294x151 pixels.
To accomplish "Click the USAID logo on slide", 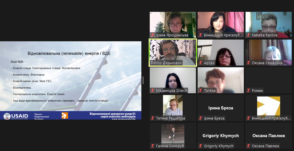I will point(16,116).
